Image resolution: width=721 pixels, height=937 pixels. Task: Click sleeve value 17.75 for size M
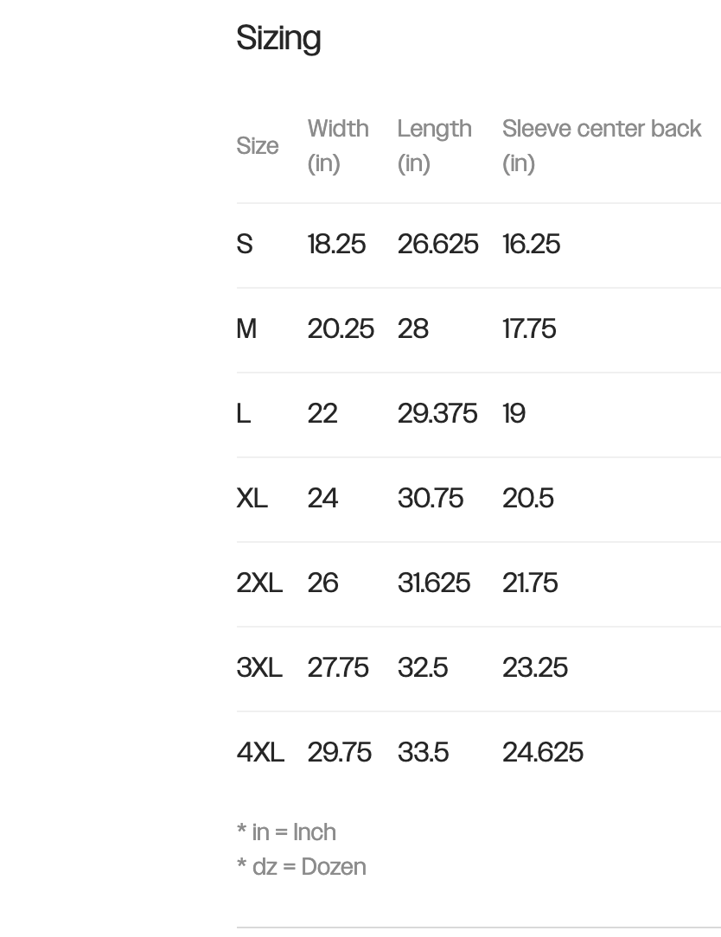click(530, 329)
